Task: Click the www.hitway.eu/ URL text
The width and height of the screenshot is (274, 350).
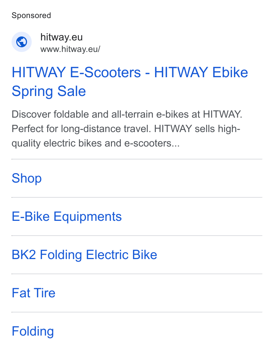Action: (70, 49)
